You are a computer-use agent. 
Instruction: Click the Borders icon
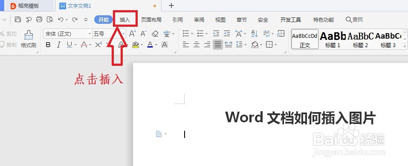(x=269, y=45)
